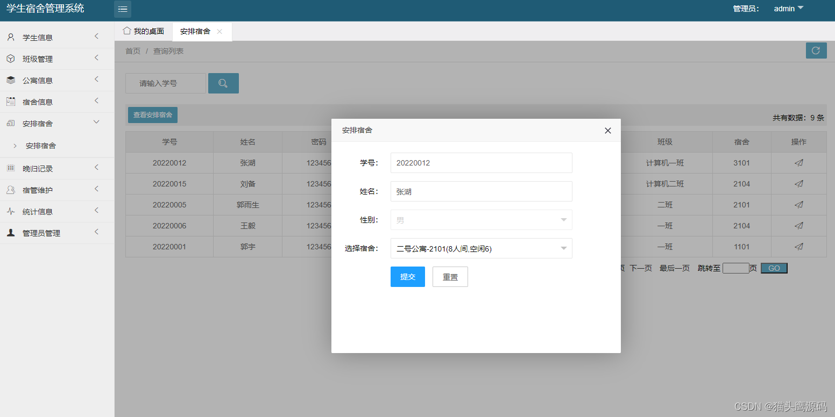Click the dorm cell 3101
Image resolution: width=835 pixels, height=417 pixels.
[741, 163]
